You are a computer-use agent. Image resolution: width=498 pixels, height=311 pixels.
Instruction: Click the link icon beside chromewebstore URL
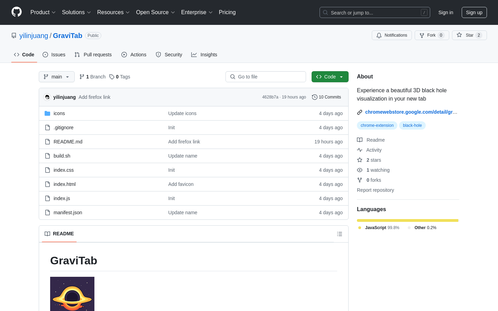point(360,112)
